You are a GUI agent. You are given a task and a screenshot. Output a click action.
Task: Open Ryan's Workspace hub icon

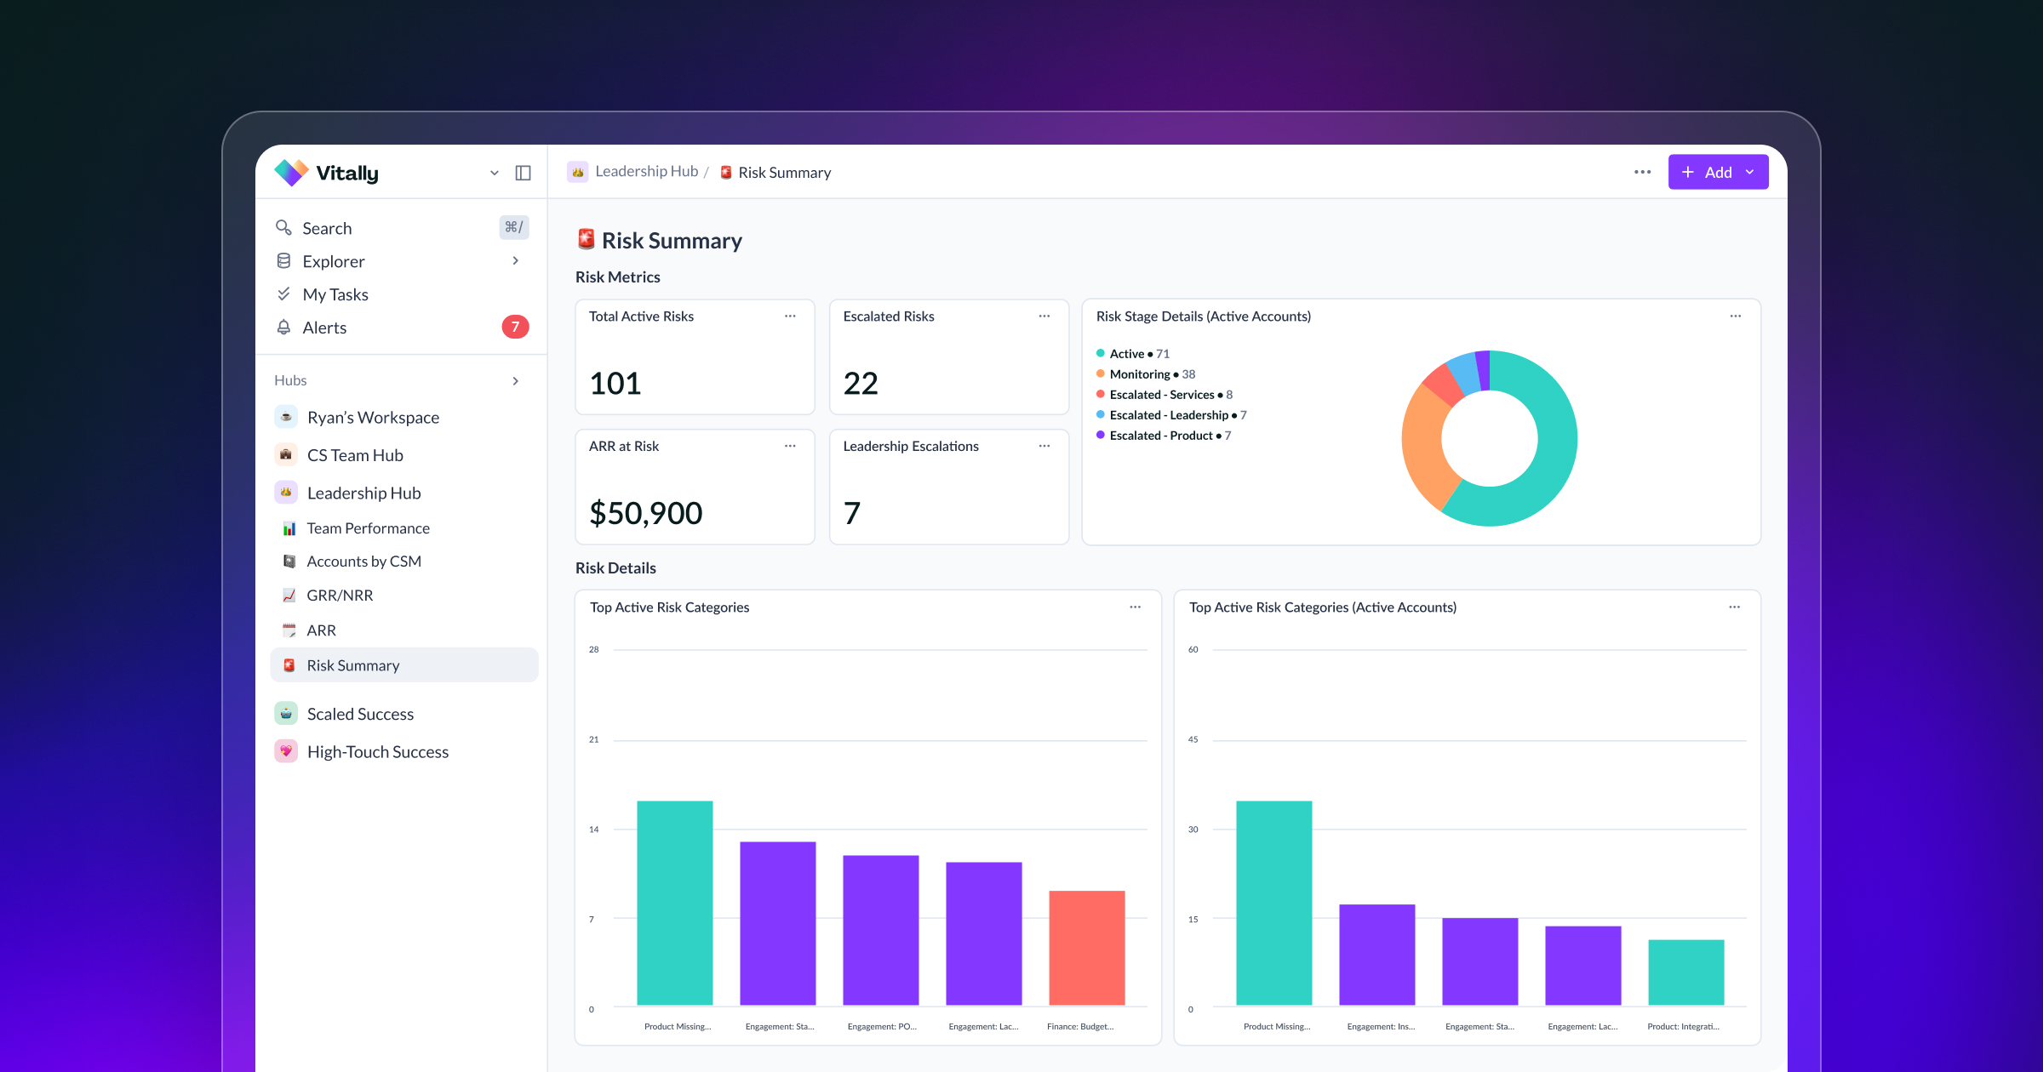point(286,418)
